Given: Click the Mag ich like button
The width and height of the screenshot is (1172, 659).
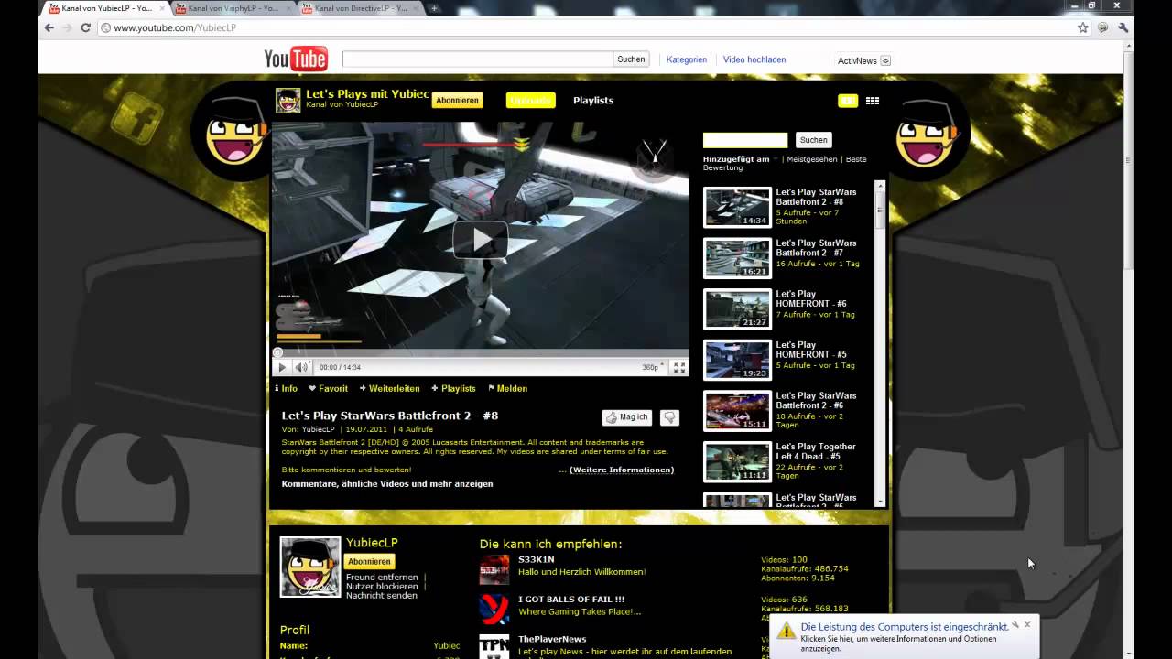Looking at the screenshot, I should point(627,417).
